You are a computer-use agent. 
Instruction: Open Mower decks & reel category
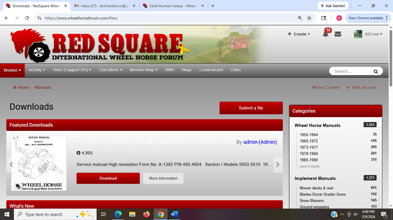pyautogui.click(x=316, y=188)
